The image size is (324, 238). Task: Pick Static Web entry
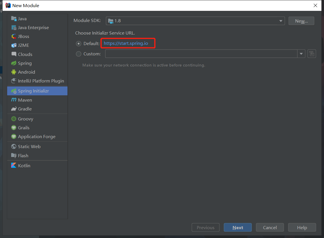tap(37, 146)
